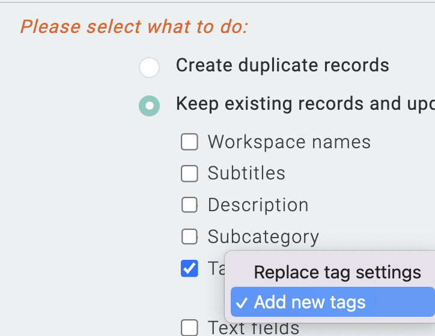Uncheck the blue checked Tags checkbox
The image size is (435, 336).
pyautogui.click(x=190, y=269)
